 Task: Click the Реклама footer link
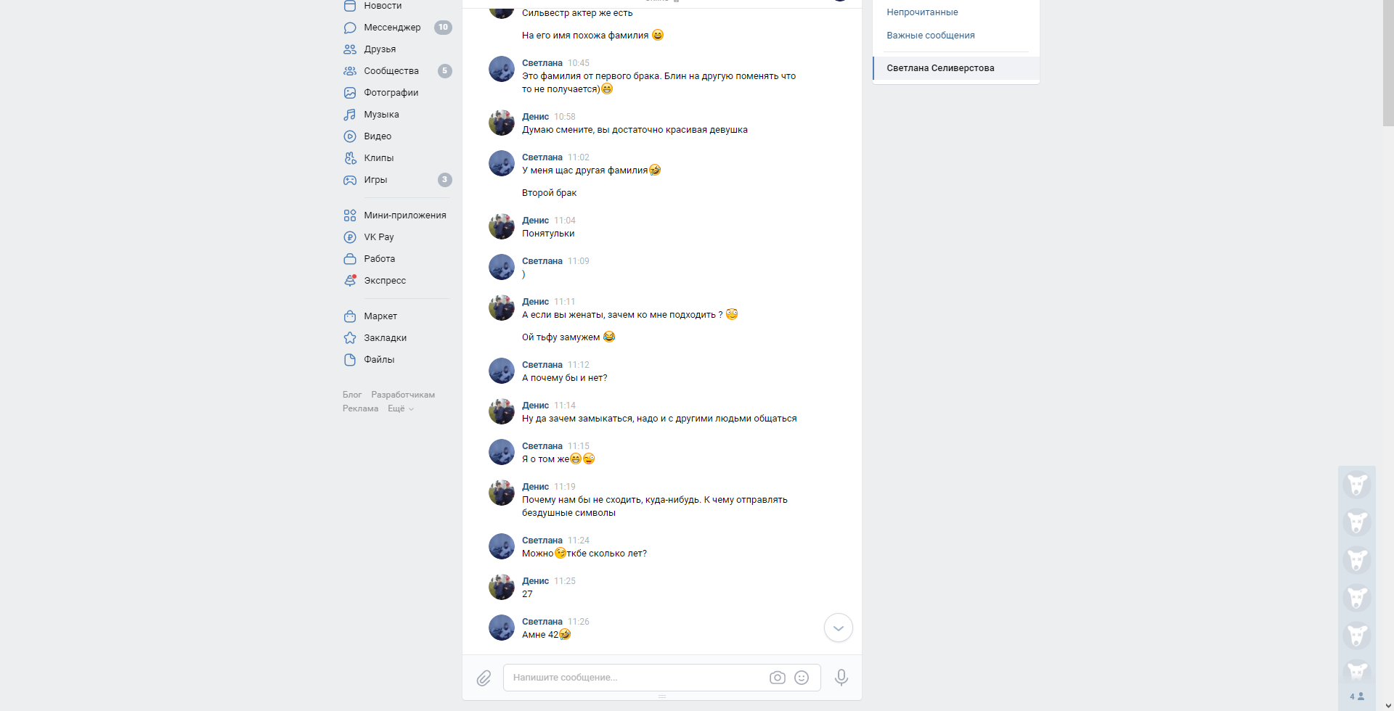360,408
